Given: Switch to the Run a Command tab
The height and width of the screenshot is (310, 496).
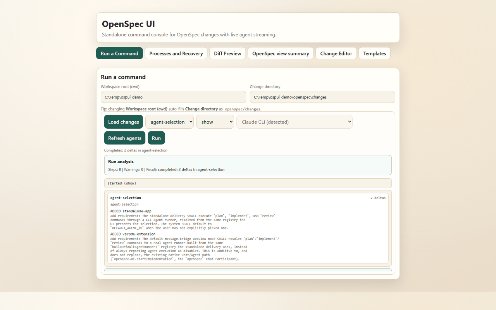Looking at the screenshot, I should click(119, 53).
